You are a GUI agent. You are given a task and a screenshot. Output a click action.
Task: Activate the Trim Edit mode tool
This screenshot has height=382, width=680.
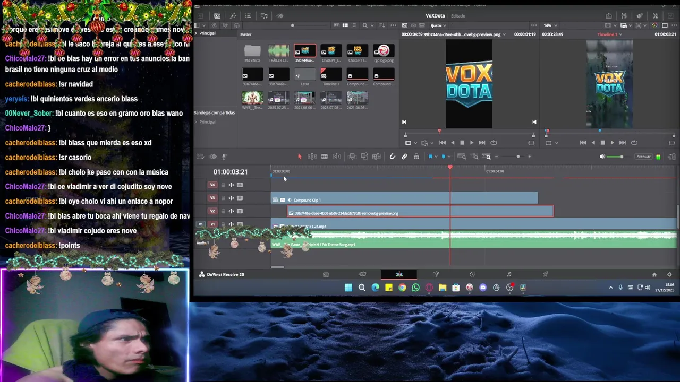tap(312, 157)
